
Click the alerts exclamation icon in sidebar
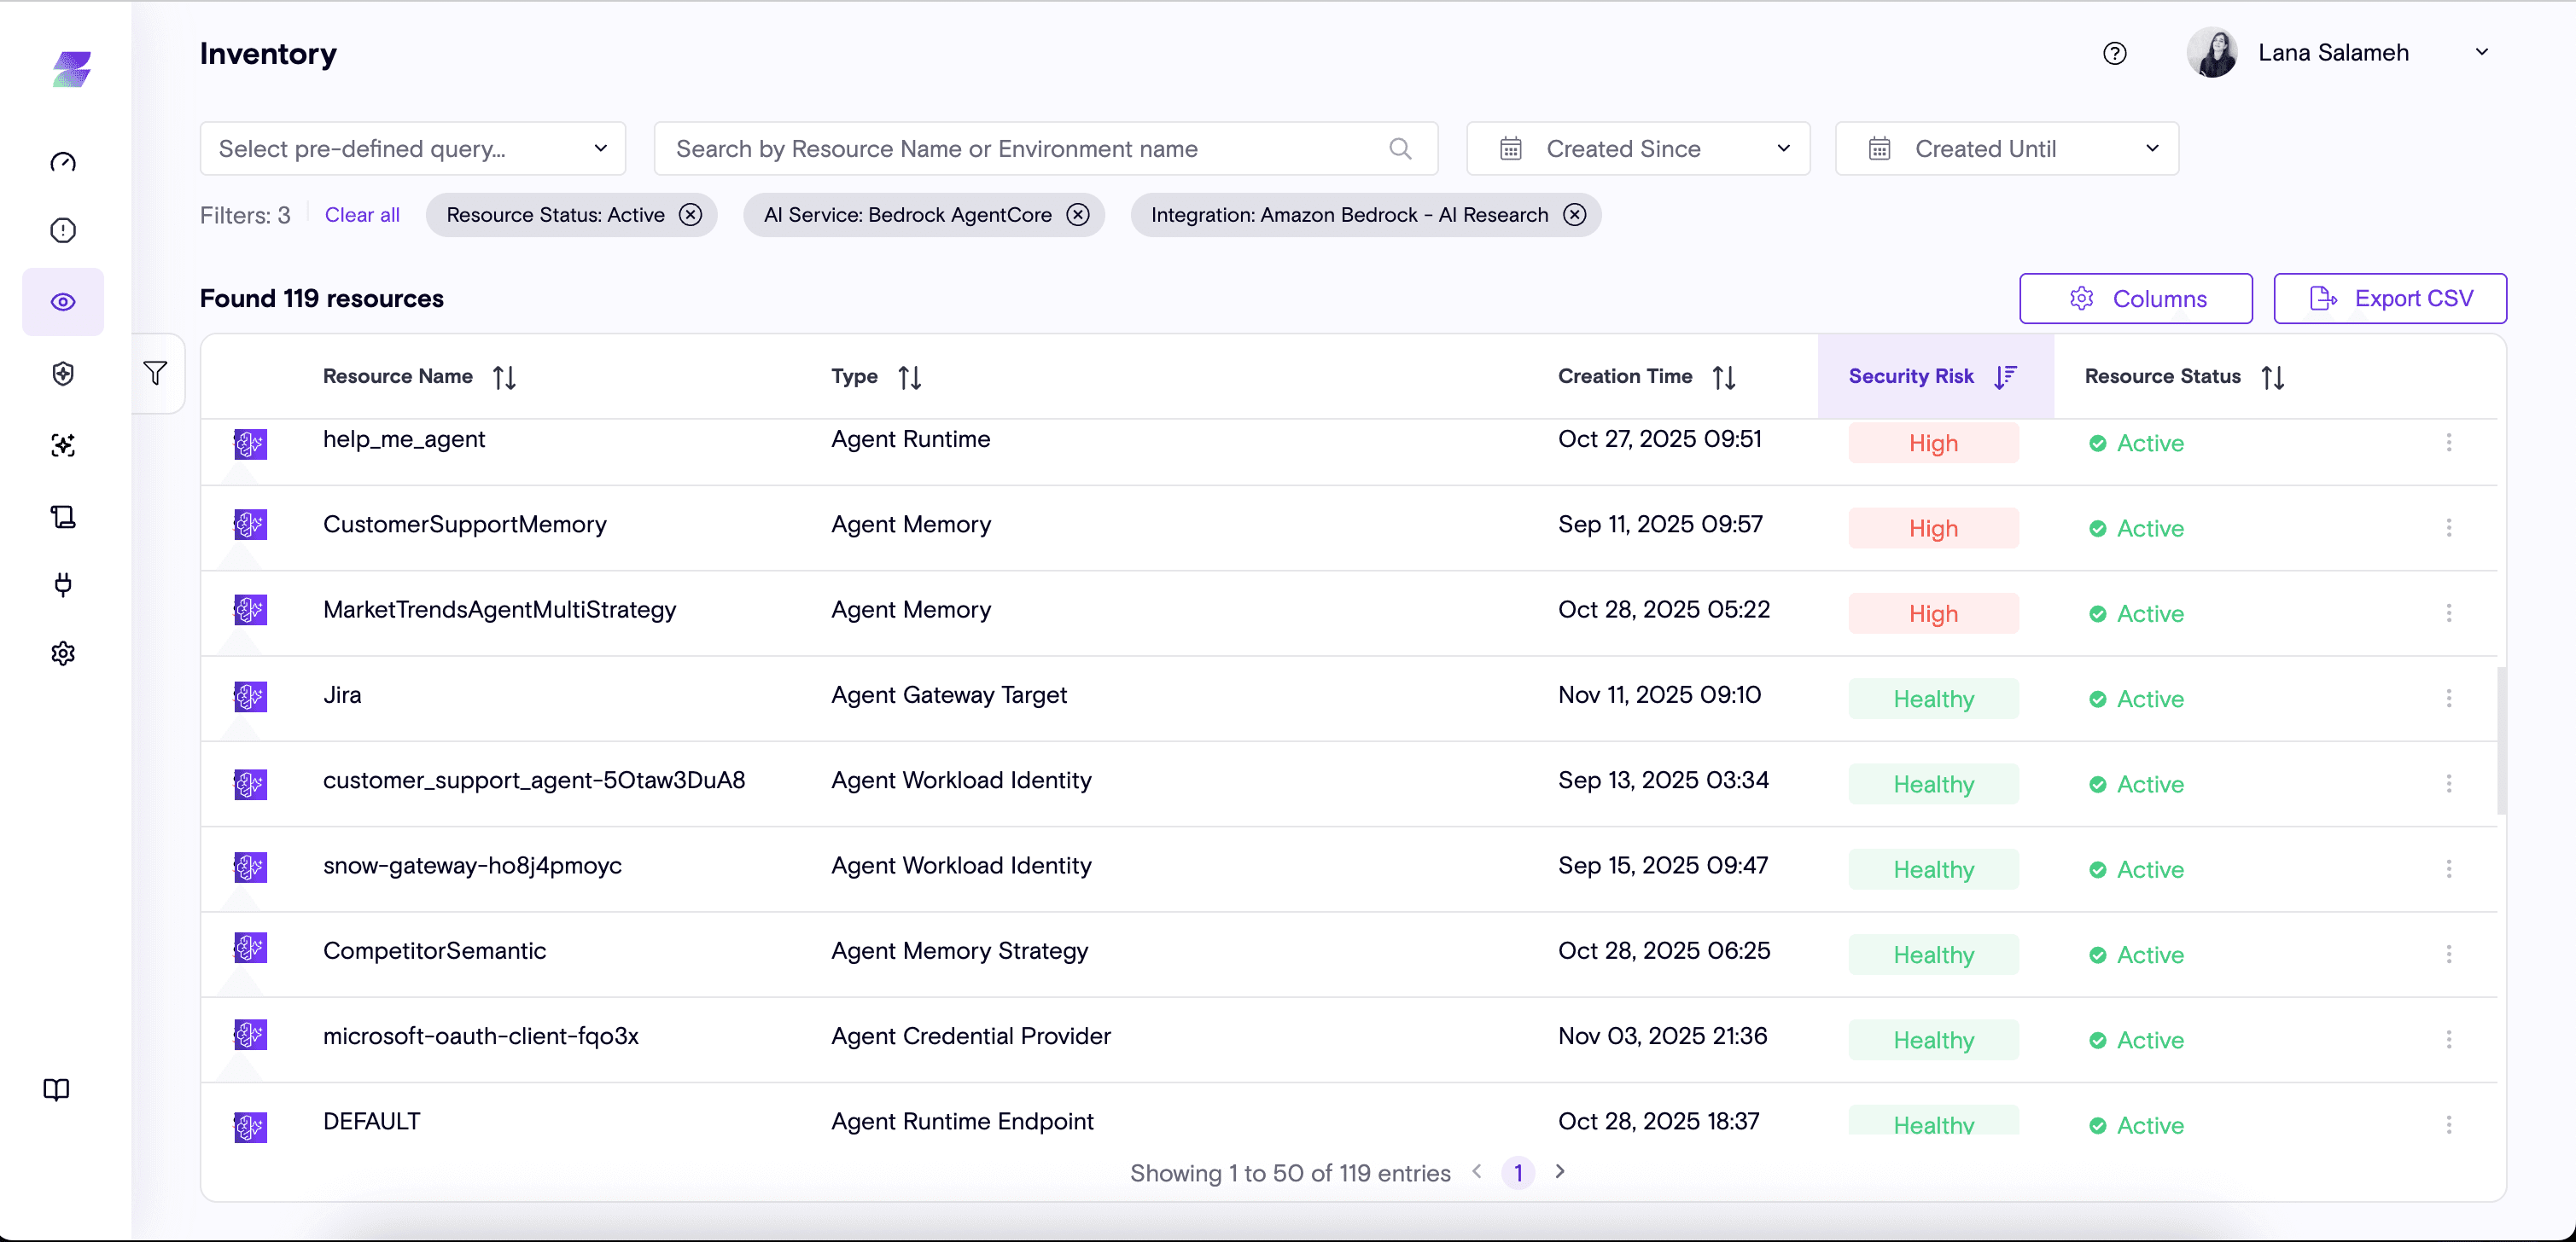(x=63, y=231)
